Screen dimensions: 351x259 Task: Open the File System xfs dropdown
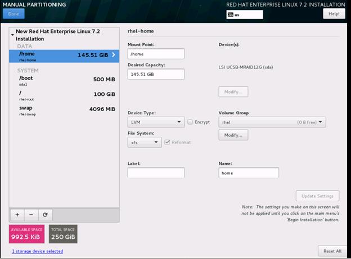pyautogui.click(x=145, y=142)
